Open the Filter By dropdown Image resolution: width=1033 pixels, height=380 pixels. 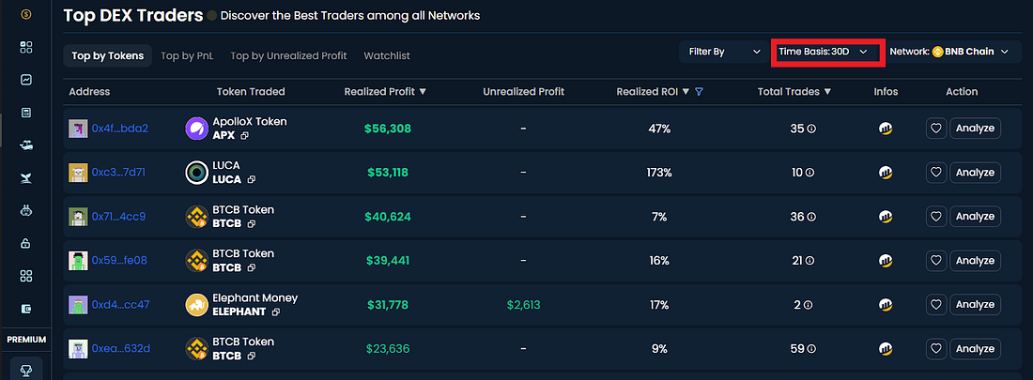(723, 52)
